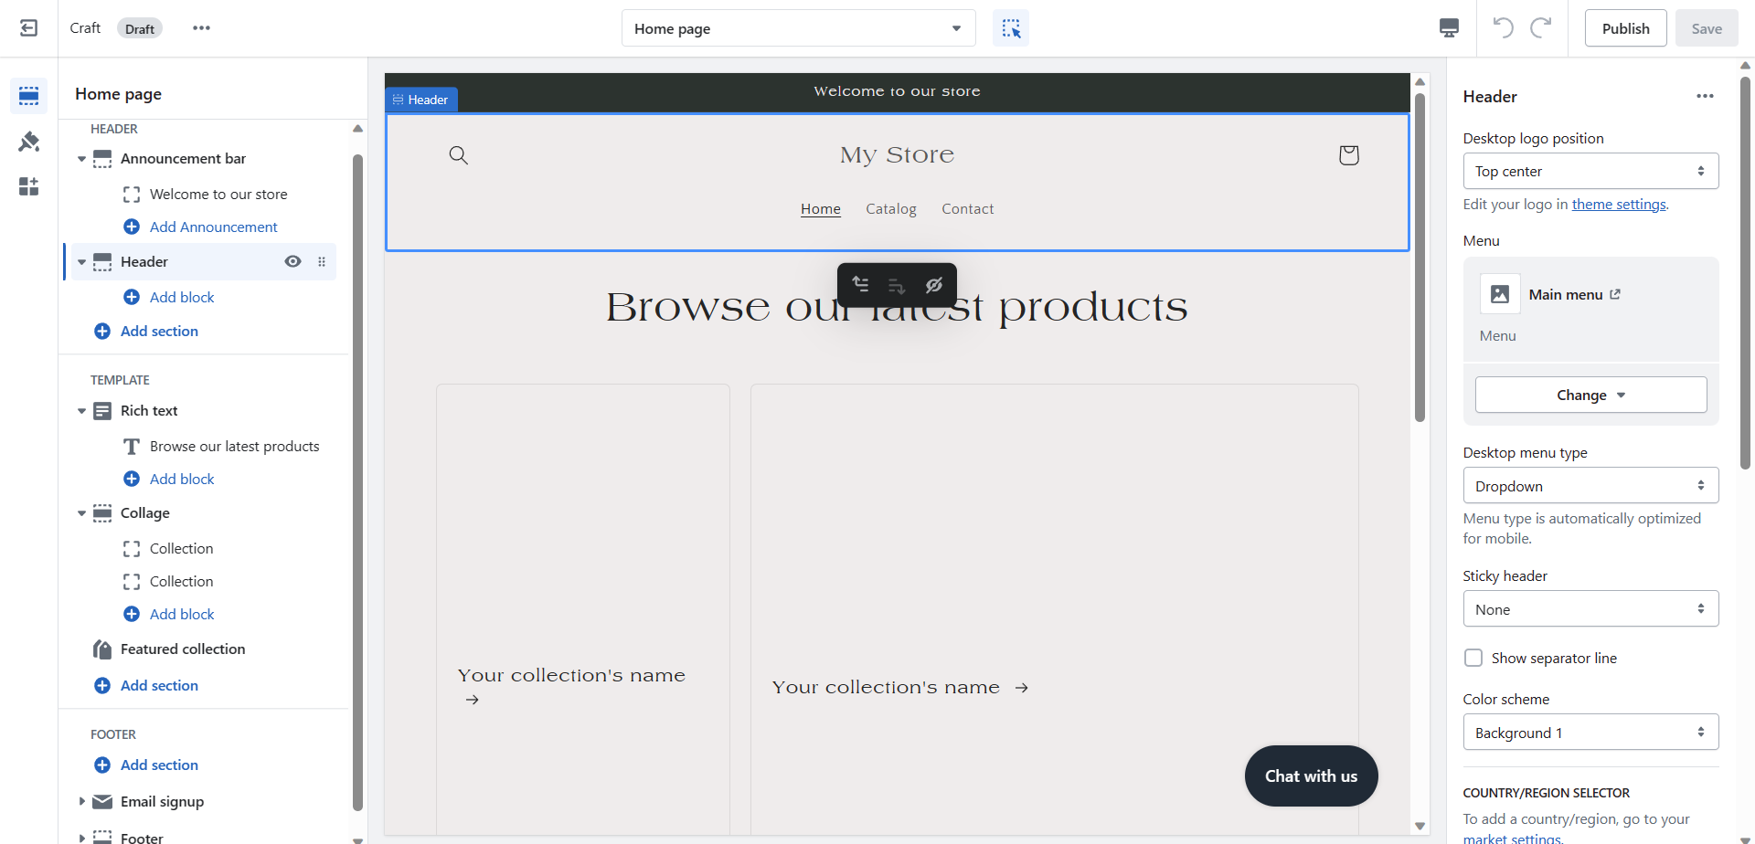Viewport: 1755px width, 844px height.
Task: Open the Header panel more options menu
Action: click(1705, 96)
